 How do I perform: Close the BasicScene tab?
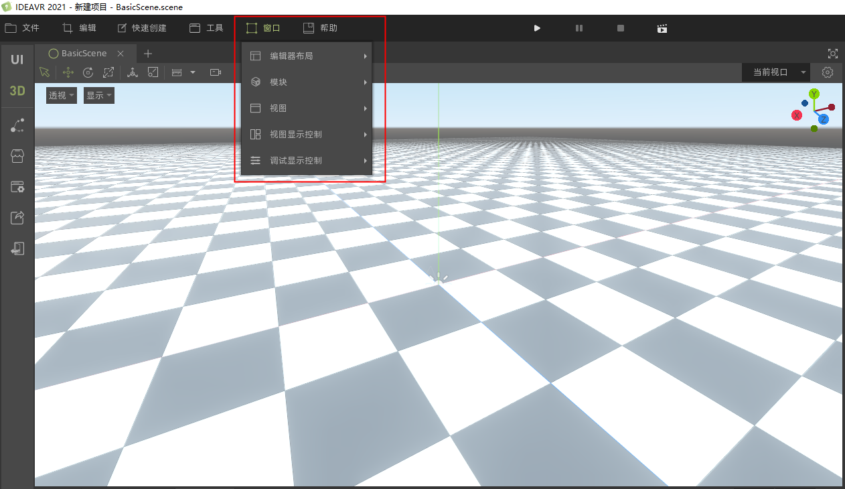click(121, 54)
